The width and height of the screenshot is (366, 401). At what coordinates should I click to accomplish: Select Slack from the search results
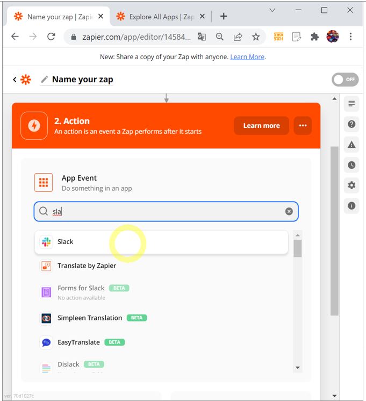click(161, 242)
